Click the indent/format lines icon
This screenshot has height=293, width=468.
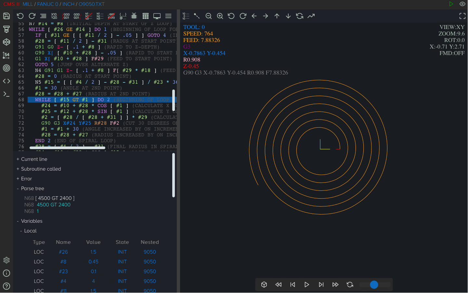tap(43, 16)
